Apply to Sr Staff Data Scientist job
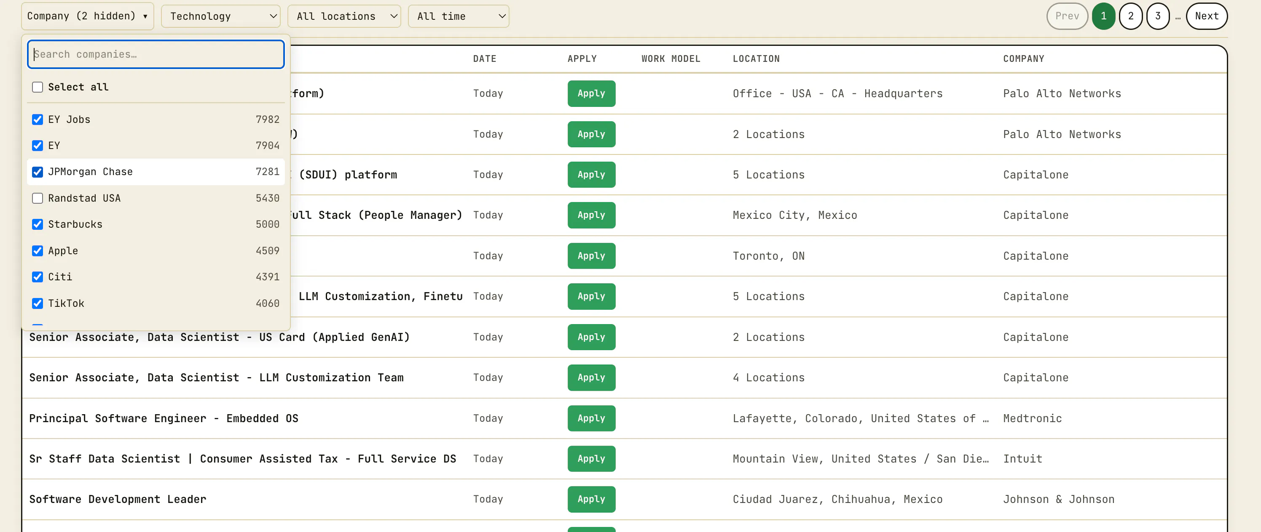The width and height of the screenshot is (1261, 532). click(591, 459)
